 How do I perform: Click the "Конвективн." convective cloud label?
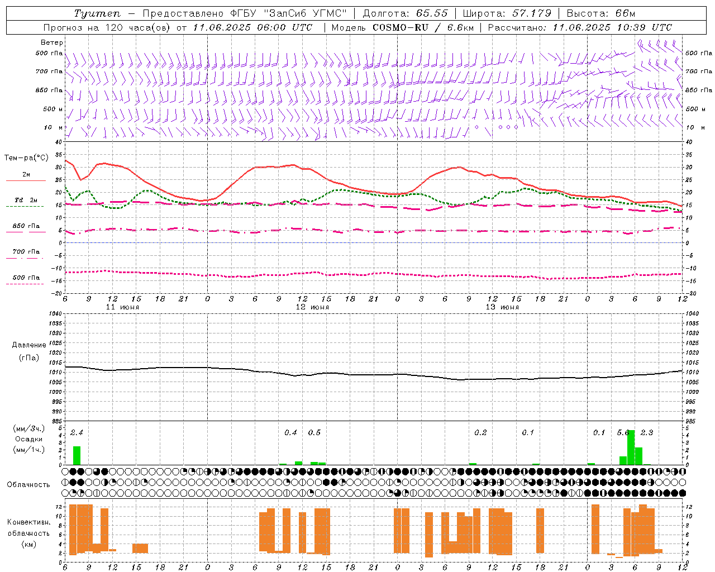29,522
